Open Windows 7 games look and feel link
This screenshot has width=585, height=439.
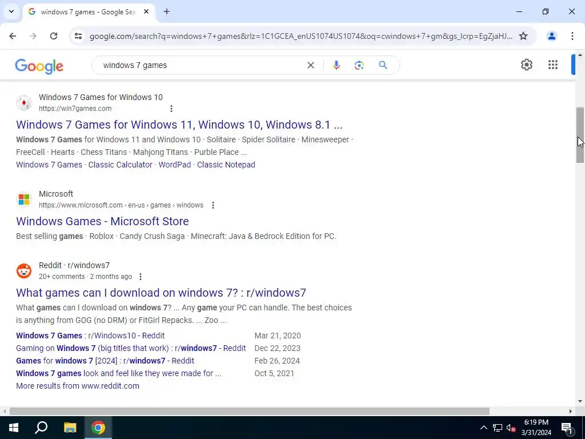coord(119,373)
